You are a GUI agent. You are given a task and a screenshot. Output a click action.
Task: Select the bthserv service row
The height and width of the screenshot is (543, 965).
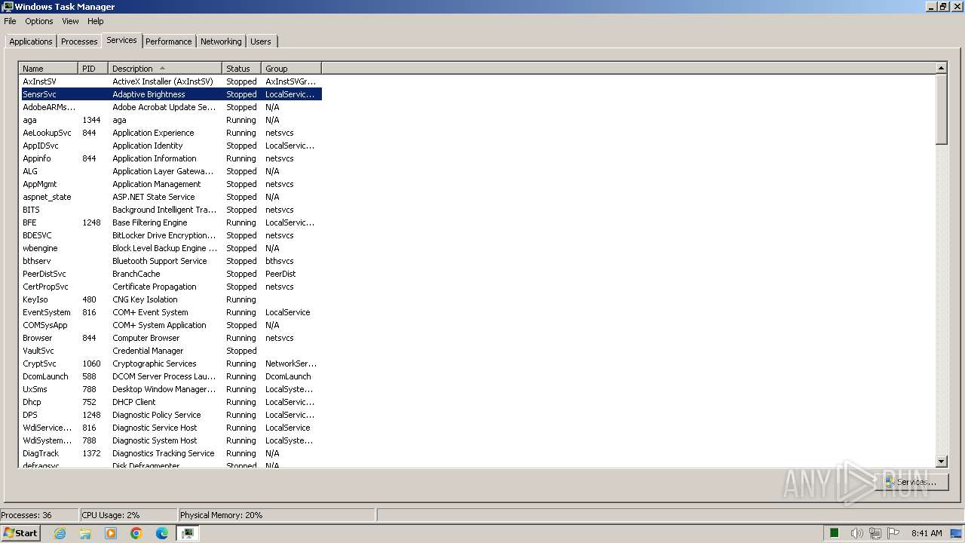171,261
